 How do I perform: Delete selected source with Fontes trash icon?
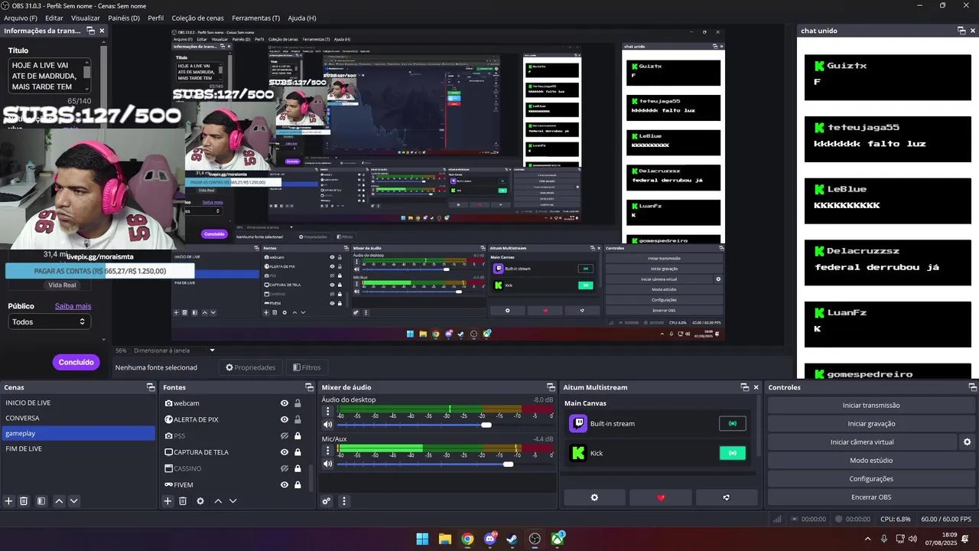pyautogui.click(x=183, y=501)
